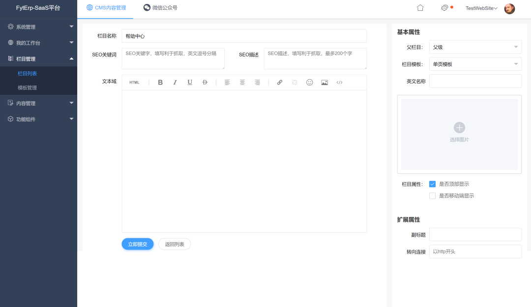Switch to the 微信公众号 tab
Viewport: 531px width, 307px height.
point(160,7)
